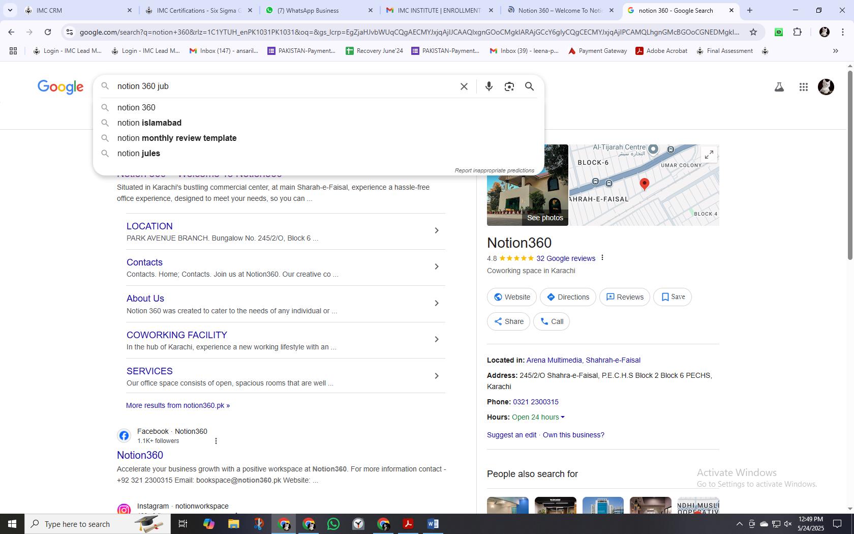Viewport: 854px width, 534px height.
Task: Click phone number 0321 2300315
Action: coord(536,402)
